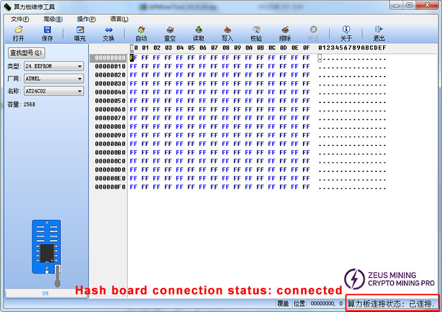Open the 文件(F) menu
442x312 pixels.
[20, 19]
